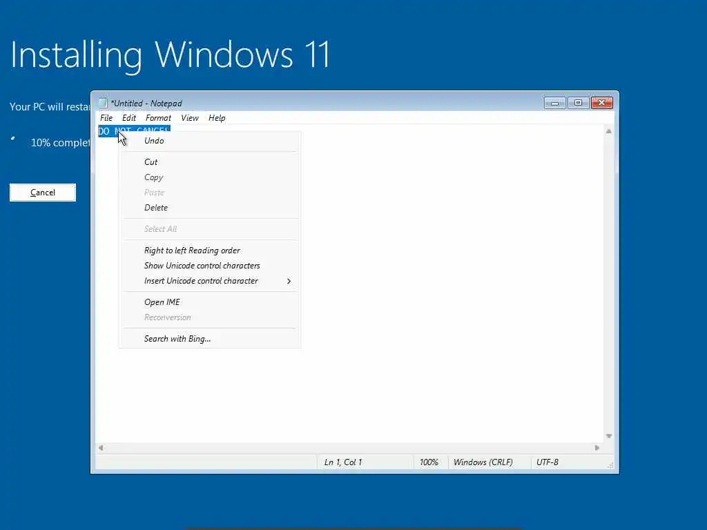Close the Notepad window
Image resolution: width=707 pixels, height=530 pixels.
coord(601,104)
